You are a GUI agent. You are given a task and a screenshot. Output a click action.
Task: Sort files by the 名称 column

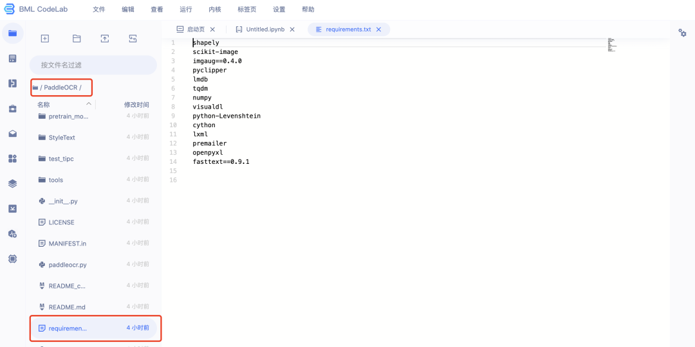click(44, 105)
